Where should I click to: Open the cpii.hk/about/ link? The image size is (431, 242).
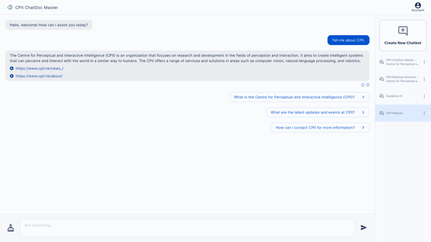(x=39, y=76)
